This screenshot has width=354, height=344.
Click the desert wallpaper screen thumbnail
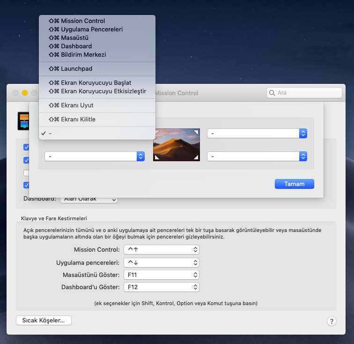177,145
